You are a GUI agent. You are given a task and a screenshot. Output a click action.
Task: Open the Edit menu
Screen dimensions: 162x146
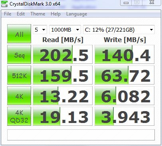click(x=21, y=14)
